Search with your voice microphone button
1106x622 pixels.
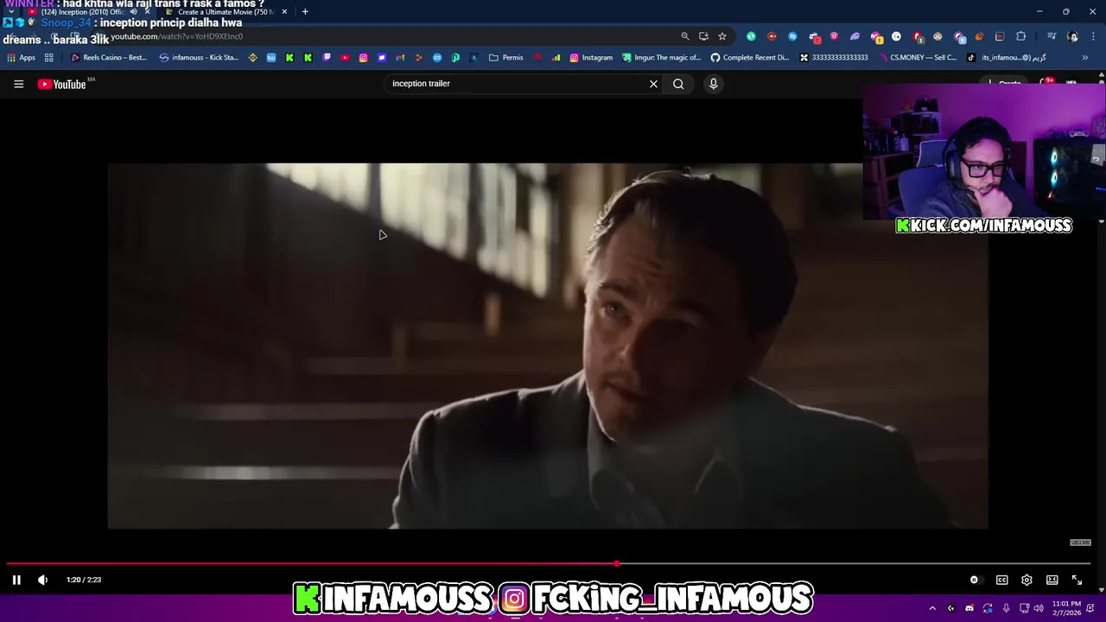click(713, 84)
